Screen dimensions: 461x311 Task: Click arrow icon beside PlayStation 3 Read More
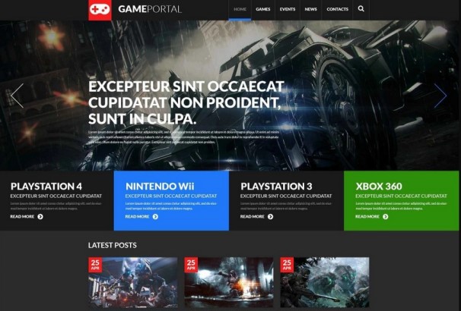tap(270, 217)
